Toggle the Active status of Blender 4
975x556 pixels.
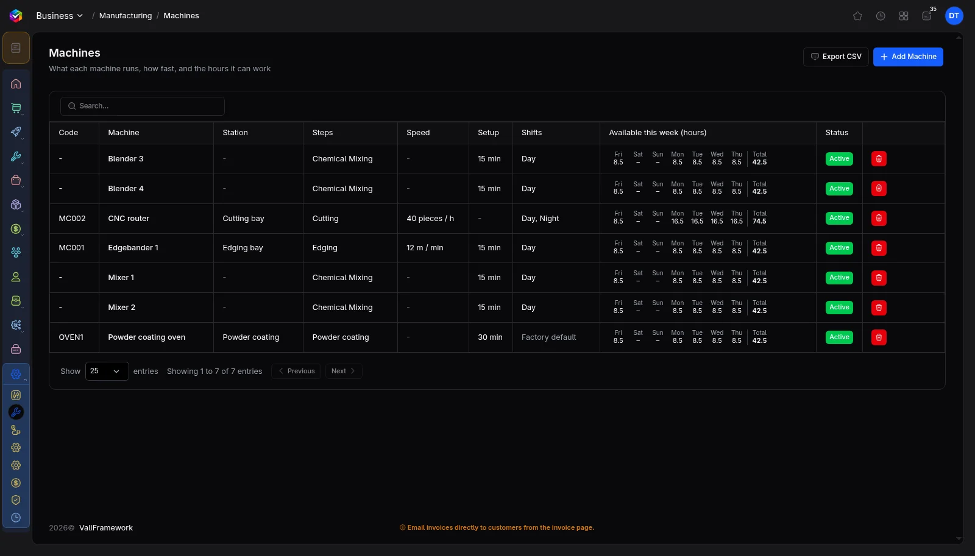click(839, 189)
